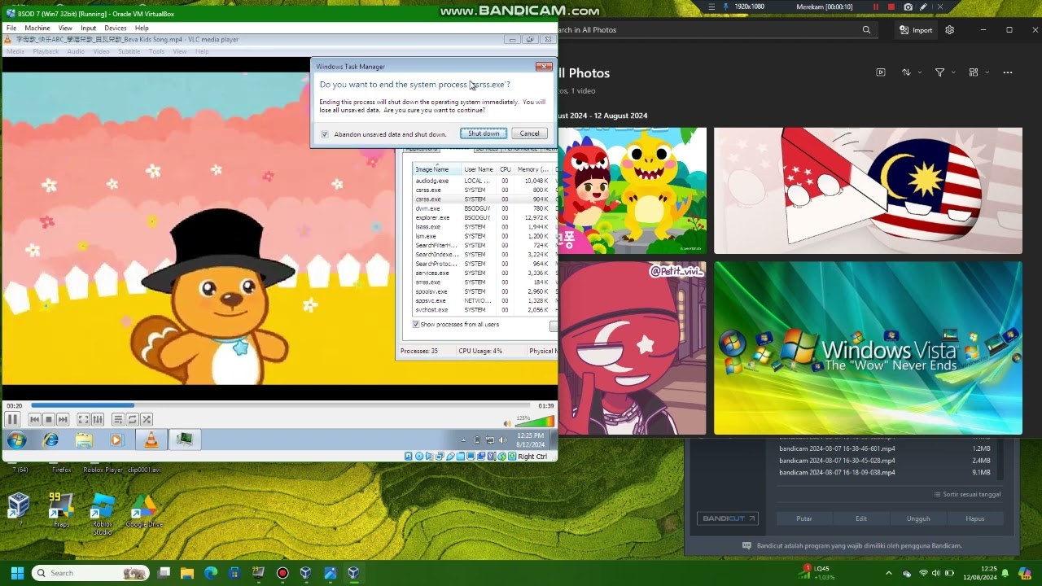Screen dimensions: 1042x586
Task: Click Windows 7 tray volume speaker icon
Action: point(502,440)
